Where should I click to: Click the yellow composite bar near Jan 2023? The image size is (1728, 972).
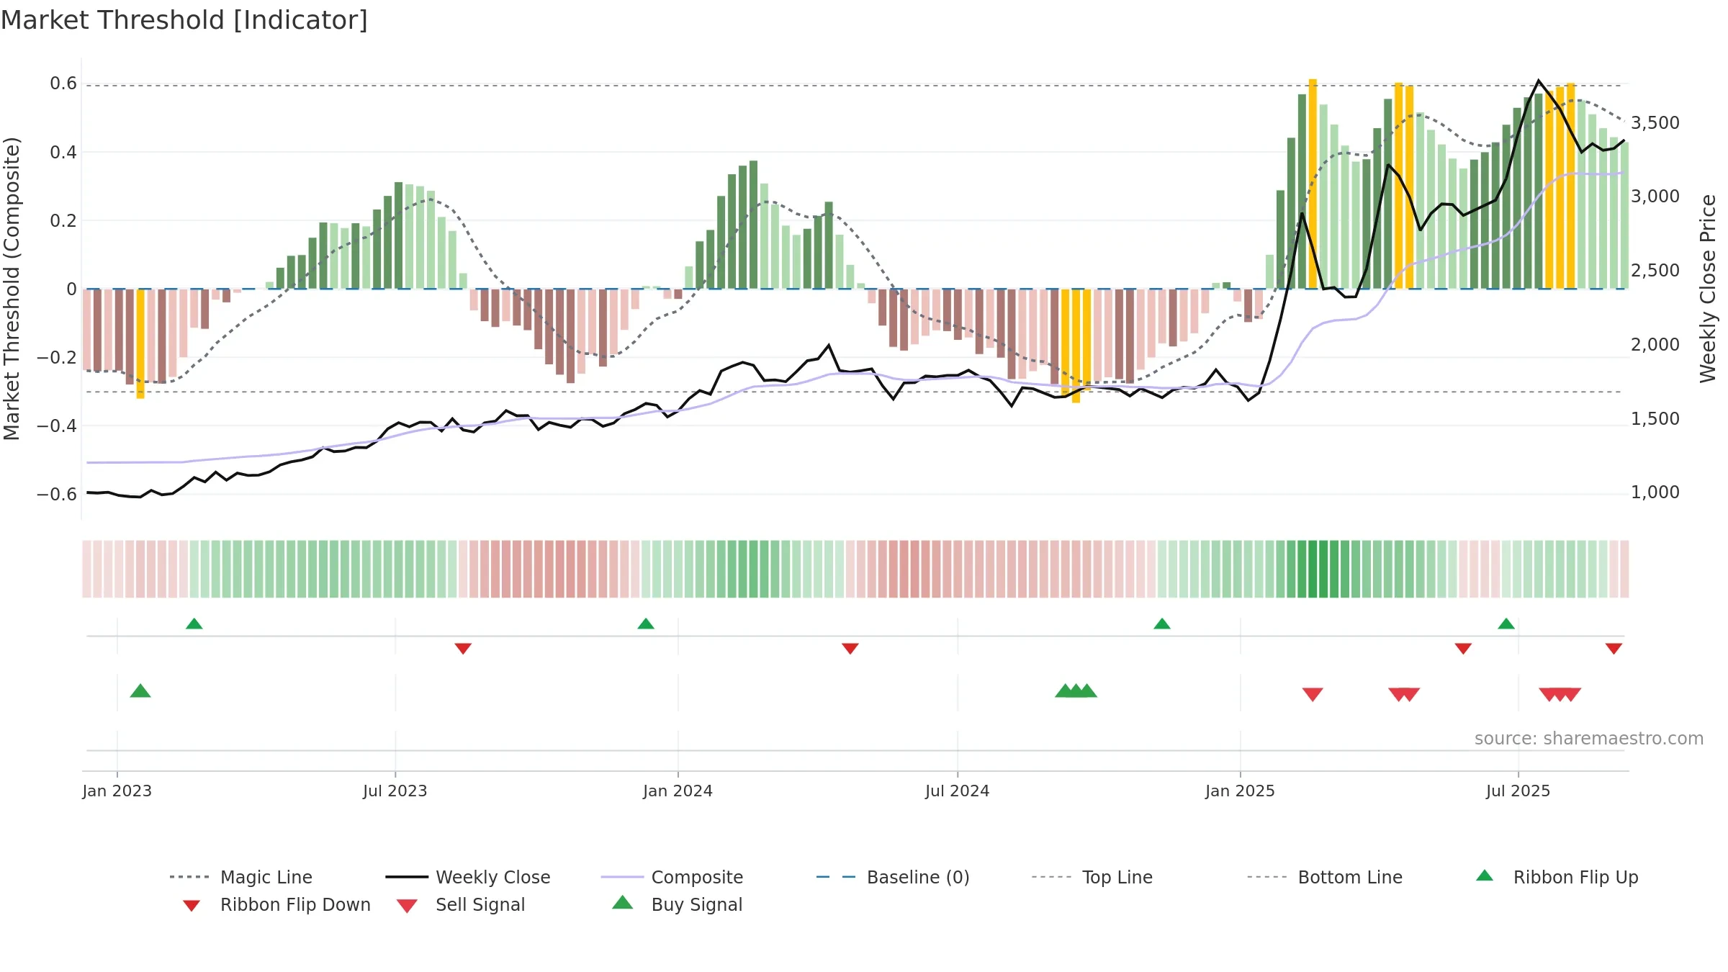(140, 343)
